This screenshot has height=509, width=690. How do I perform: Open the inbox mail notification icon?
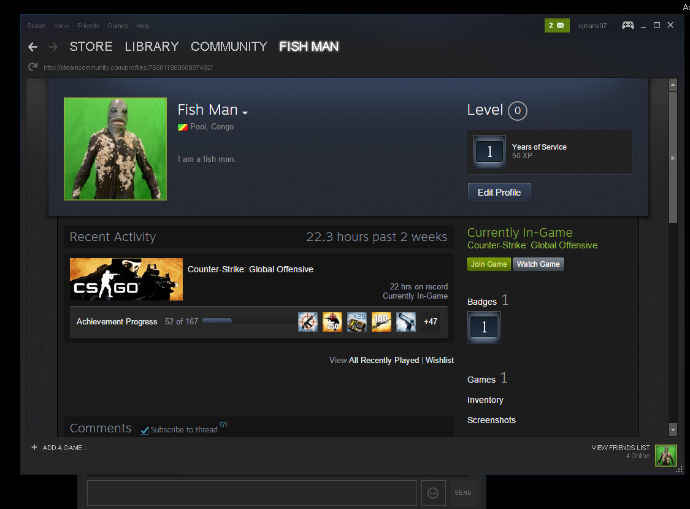coord(557,26)
